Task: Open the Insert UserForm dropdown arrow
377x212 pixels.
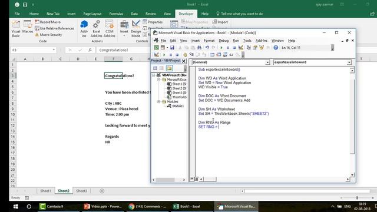Action: 167,48
